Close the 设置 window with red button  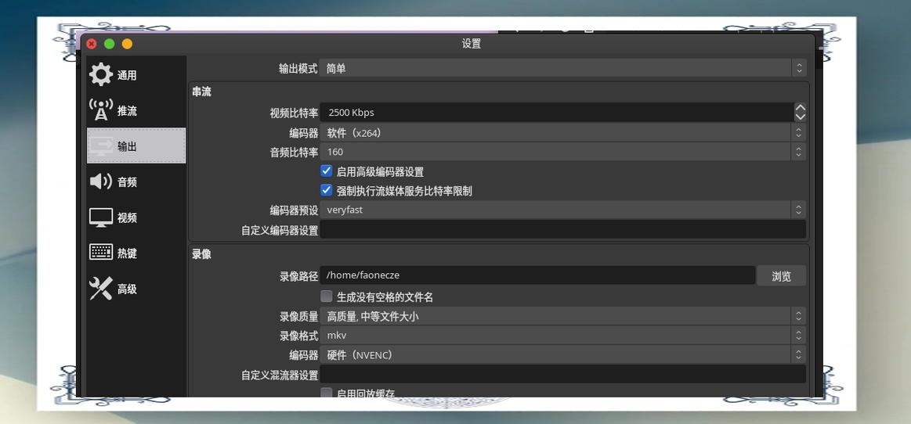point(91,44)
